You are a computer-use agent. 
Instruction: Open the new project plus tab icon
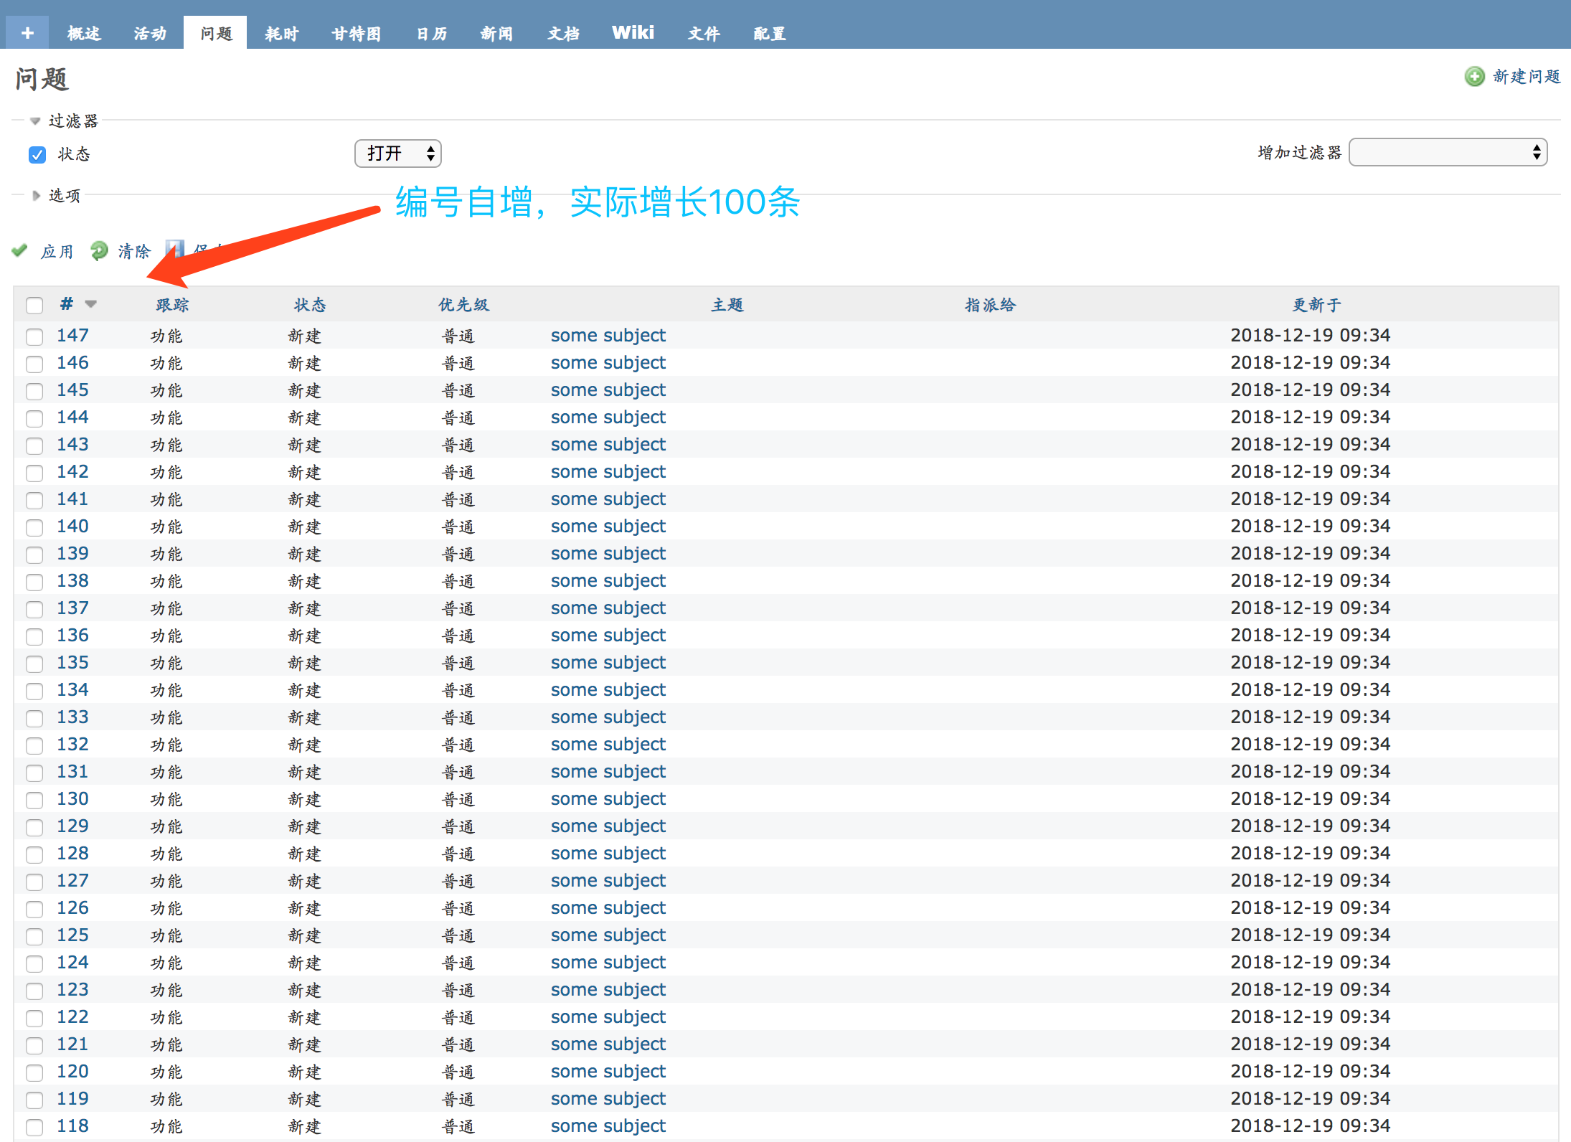pos(27,32)
